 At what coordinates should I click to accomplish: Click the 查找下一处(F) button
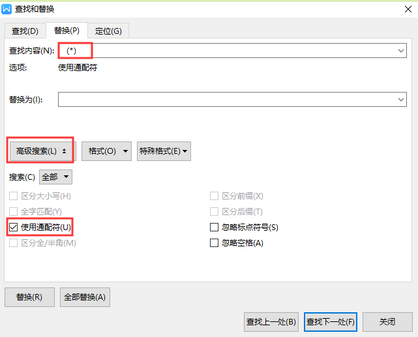pos(331,322)
